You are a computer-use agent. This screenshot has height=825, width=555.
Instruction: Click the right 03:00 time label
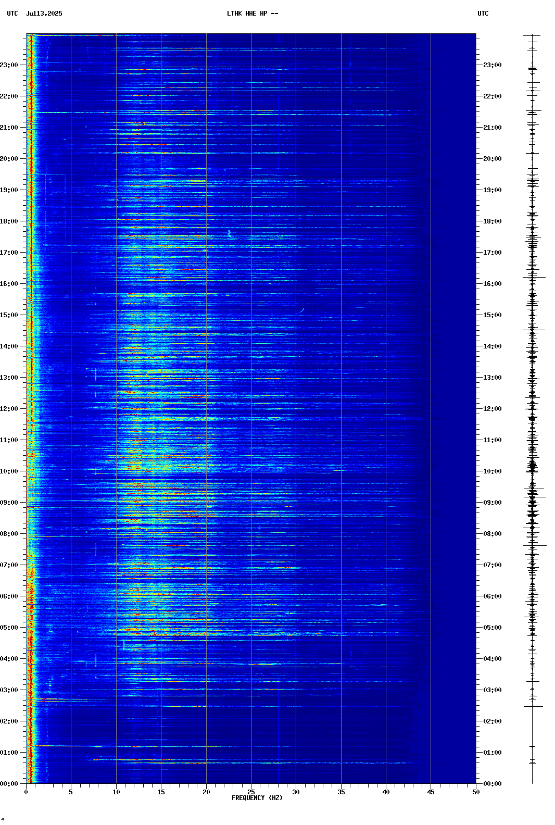tap(493, 690)
